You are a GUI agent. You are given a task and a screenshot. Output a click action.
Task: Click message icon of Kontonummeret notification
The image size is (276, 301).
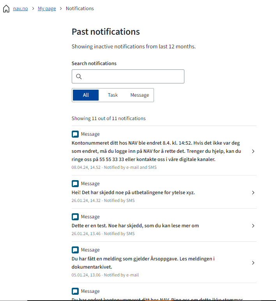pyautogui.click(x=75, y=134)
